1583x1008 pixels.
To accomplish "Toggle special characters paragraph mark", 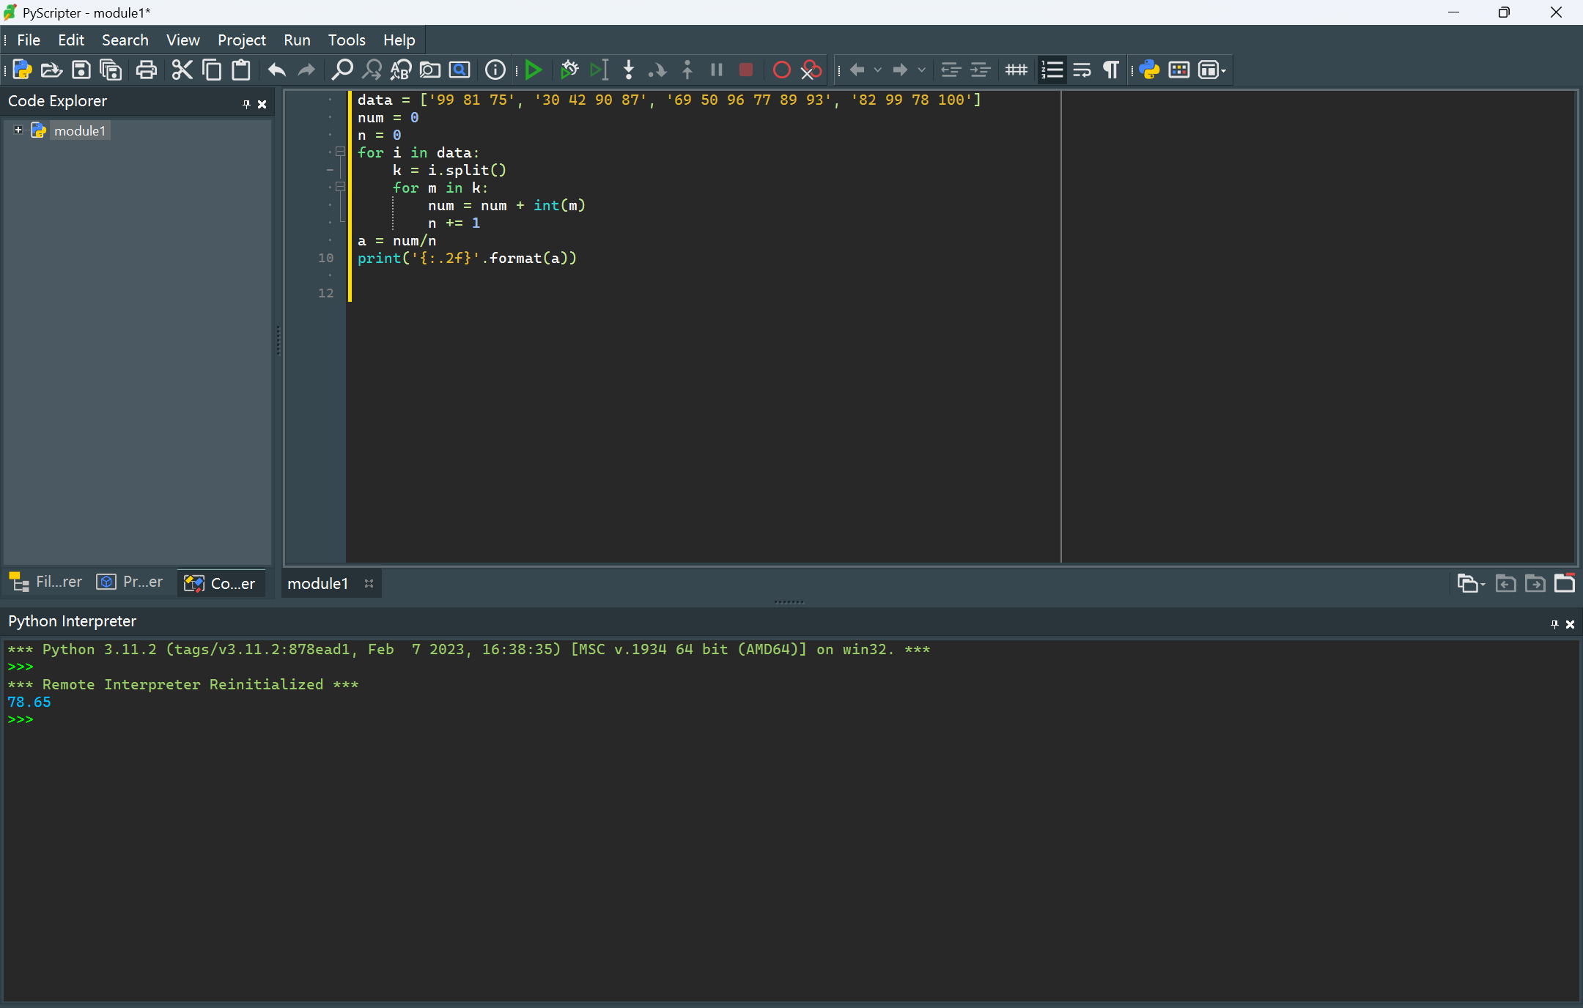I will [1111, 70].
